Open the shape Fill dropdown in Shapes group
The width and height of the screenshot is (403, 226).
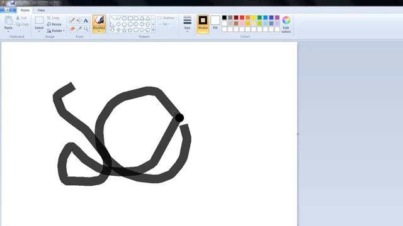(164, 24)
